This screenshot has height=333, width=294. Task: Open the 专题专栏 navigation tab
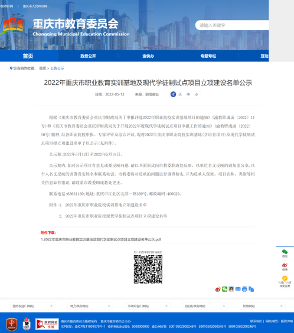pyautogui.click(x=208, y=56)
